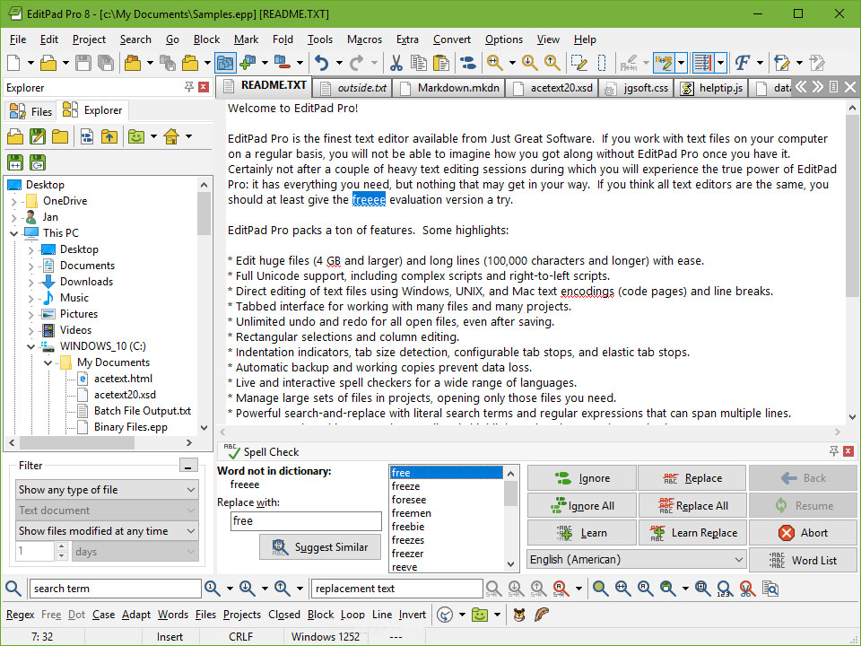Click the Undo arrow icon

(x=322, y=63)
